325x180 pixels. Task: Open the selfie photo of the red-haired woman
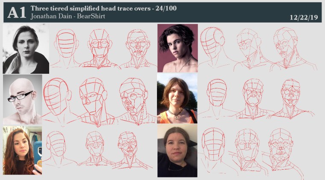tap(22, 150)
